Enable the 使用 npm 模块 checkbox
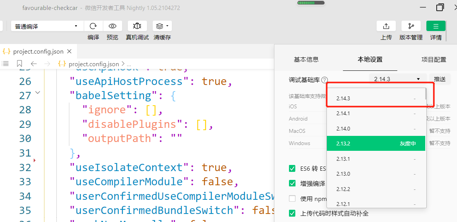 coord(292,199)
